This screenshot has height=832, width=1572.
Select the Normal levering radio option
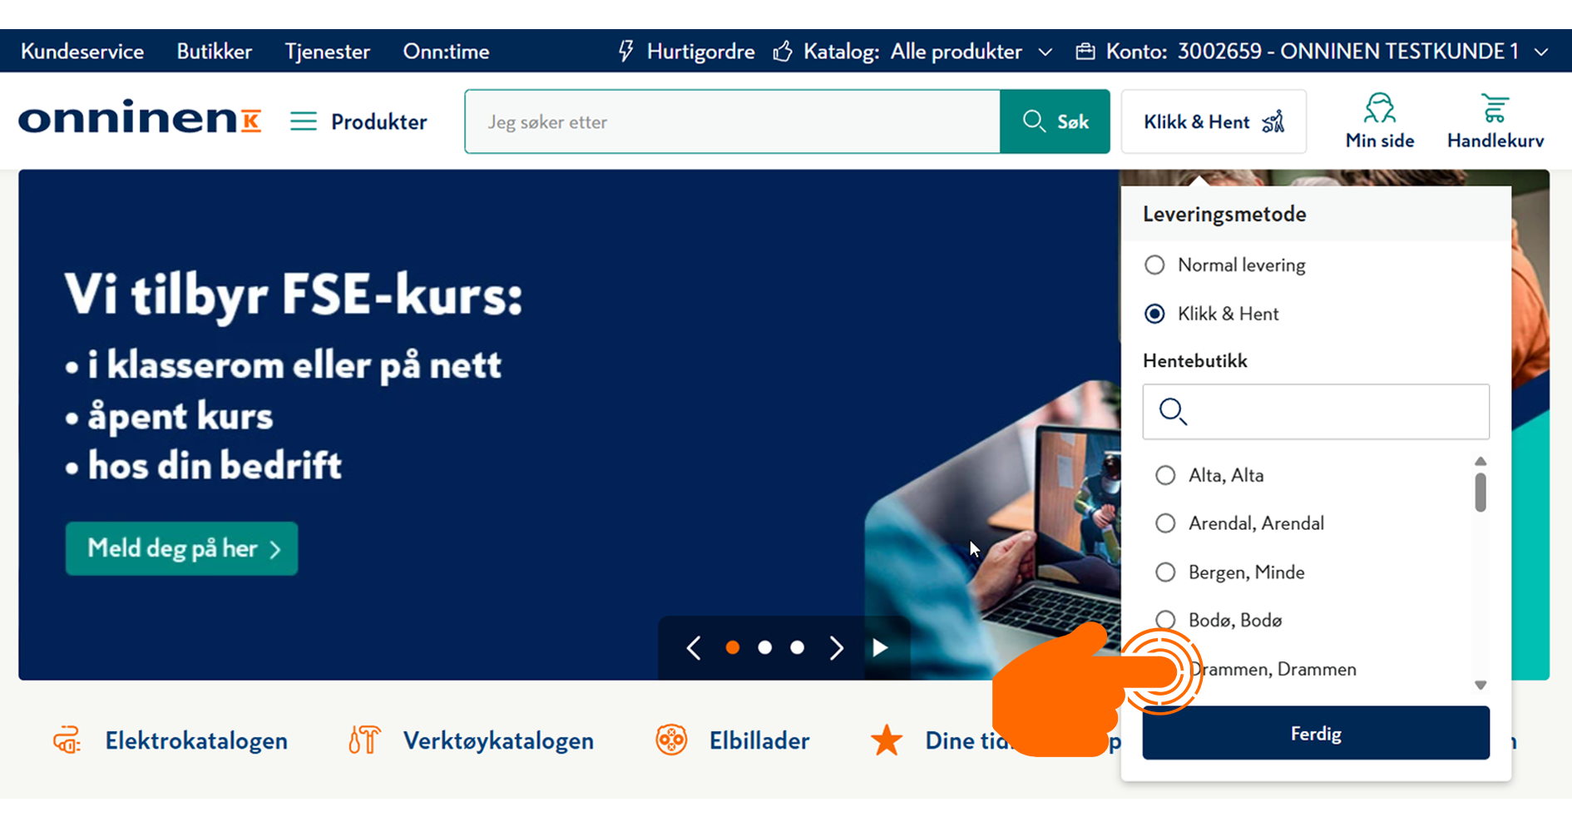[1154, 265]
